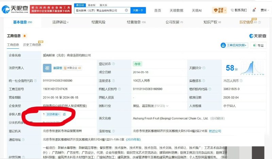The image size is (272, 159).
Task: Open 天眼数据 in top navigation
Action: pyautogui.click(x=176, y=11)
